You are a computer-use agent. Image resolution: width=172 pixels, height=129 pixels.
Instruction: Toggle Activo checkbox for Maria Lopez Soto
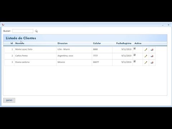click(134, 48)
